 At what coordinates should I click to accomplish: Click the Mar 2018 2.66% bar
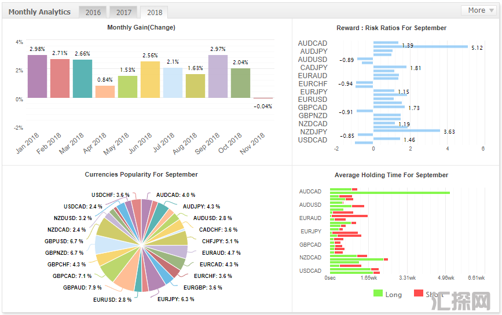(82, 78)
